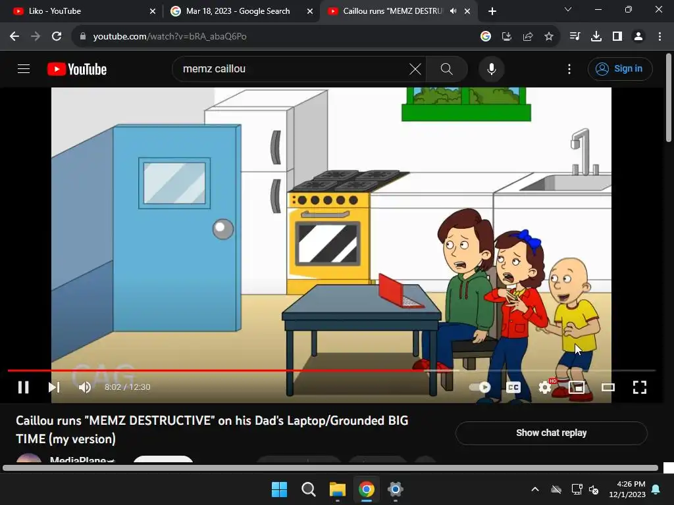Screen dimensions: 674x505
Task: Click the video title text
Action: 212,429
